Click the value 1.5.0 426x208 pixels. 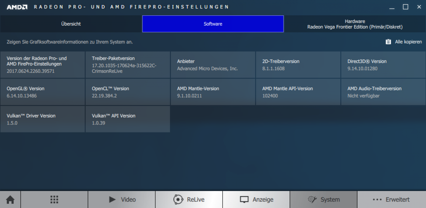click(12, 123)
